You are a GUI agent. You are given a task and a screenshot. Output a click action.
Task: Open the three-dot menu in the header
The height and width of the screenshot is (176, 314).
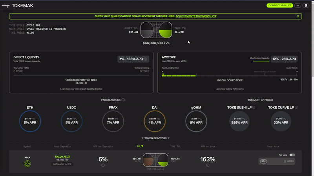[298, 5]
